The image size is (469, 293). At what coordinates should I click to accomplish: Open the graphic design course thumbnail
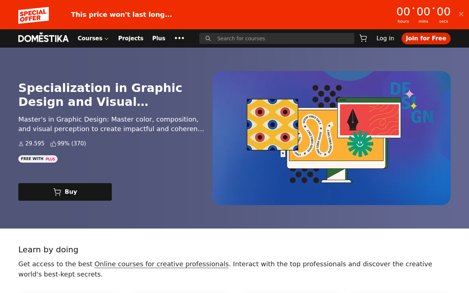(331, 138)
